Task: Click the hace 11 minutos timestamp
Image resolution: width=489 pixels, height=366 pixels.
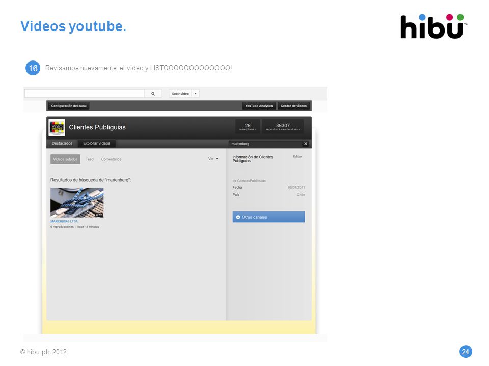Action: tap(88, 227)
